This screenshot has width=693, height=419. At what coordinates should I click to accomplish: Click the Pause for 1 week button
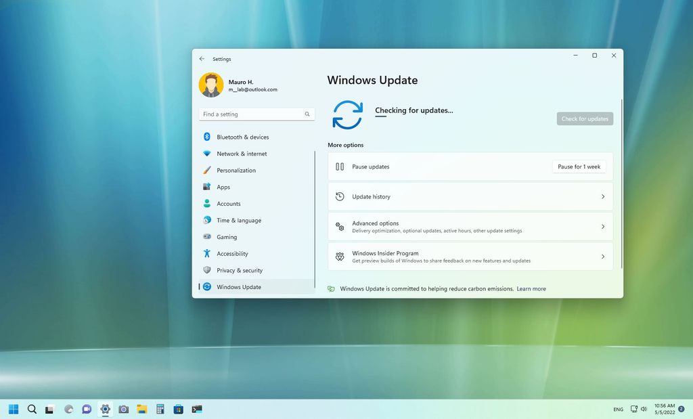pyautogui.click(x=579, y=166)
